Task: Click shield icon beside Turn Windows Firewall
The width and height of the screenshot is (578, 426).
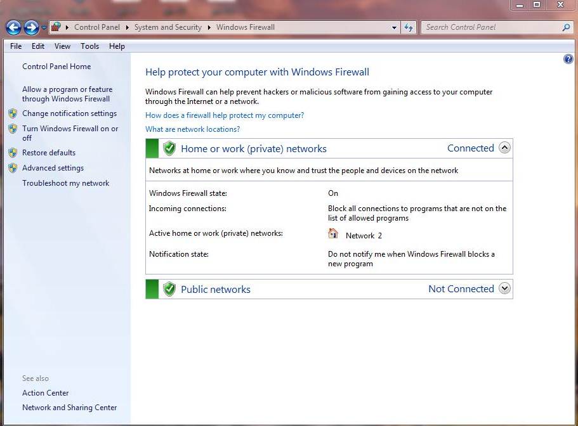Action: click(x=13, y=129)
